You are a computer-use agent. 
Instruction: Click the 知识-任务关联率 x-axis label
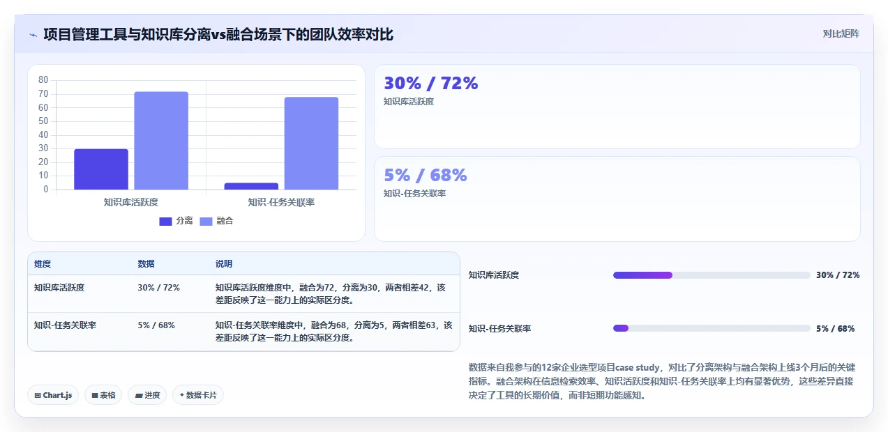pos(281,202)
